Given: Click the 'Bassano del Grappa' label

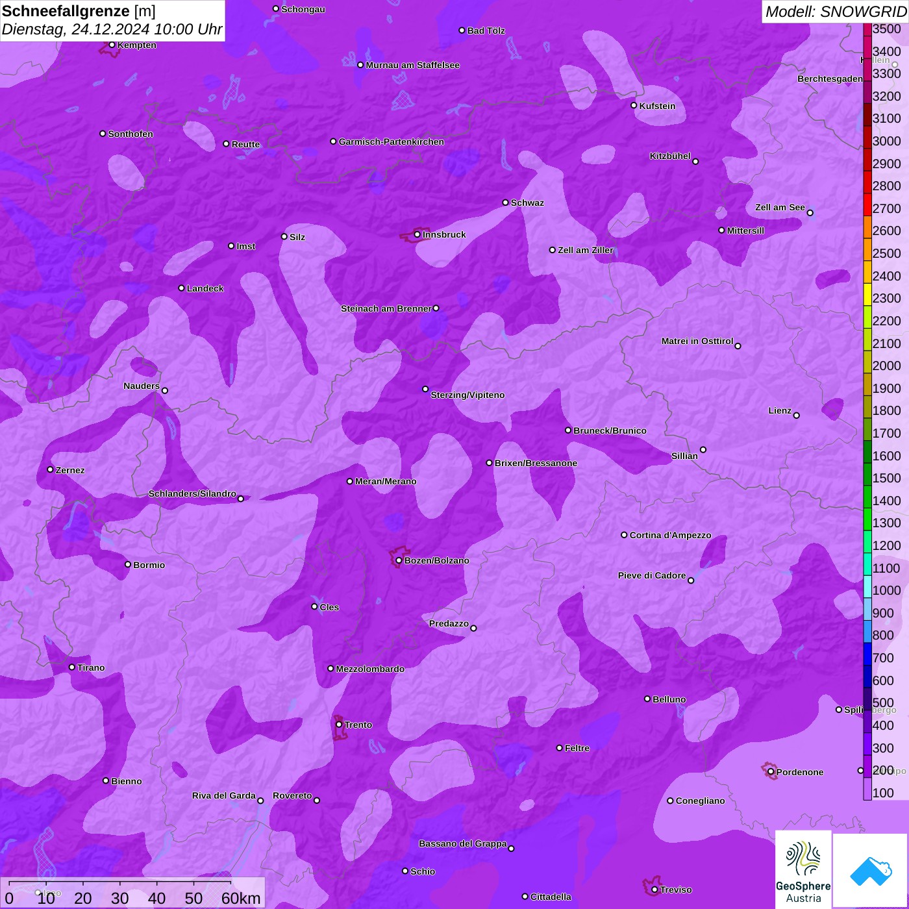Looking at the screenshot, I should point(463,843).
